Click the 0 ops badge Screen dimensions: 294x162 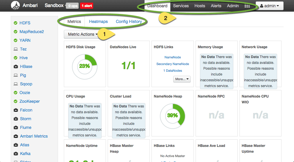point(73,6)
